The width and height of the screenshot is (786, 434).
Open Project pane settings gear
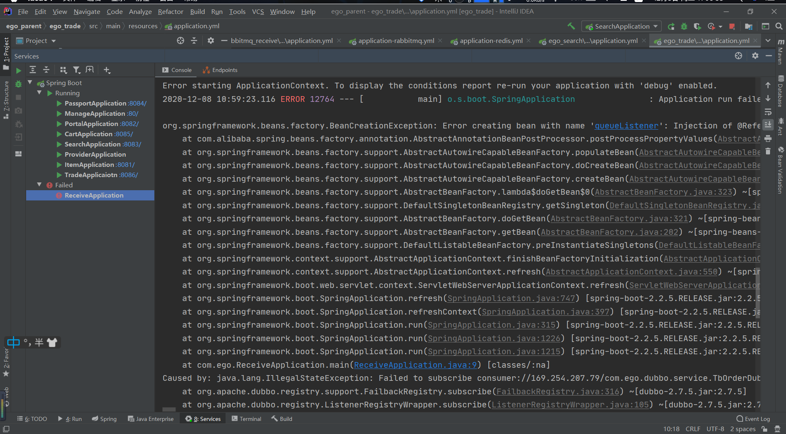[211, 40]
